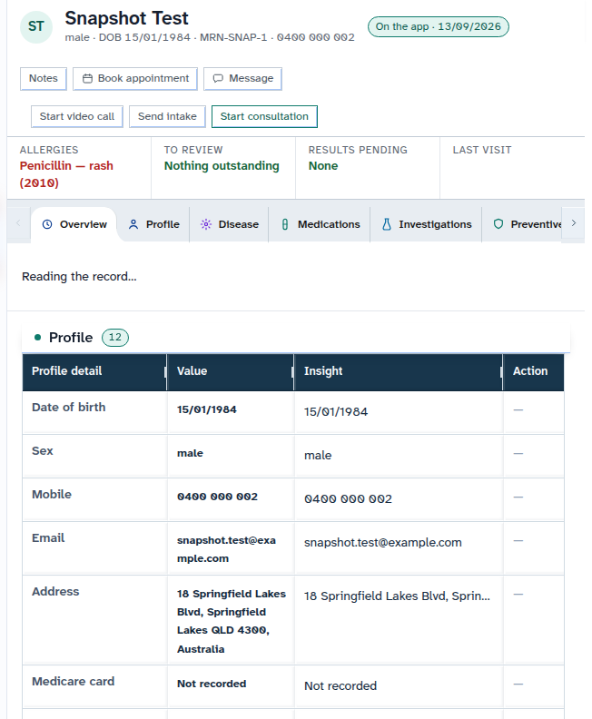Go to the Investigations tab
592x719 pixels.
click(426, 224)
